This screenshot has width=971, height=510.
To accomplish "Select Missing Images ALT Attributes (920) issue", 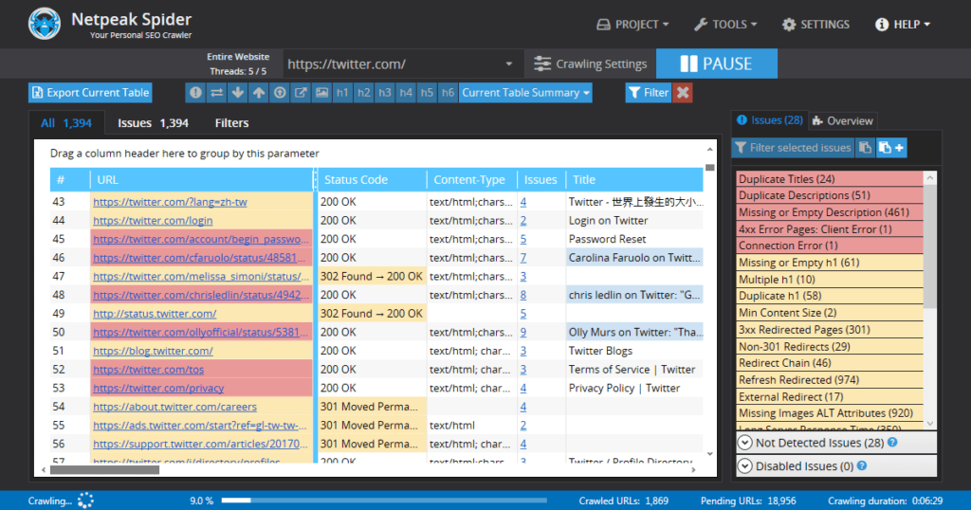I will pos(829,412).
